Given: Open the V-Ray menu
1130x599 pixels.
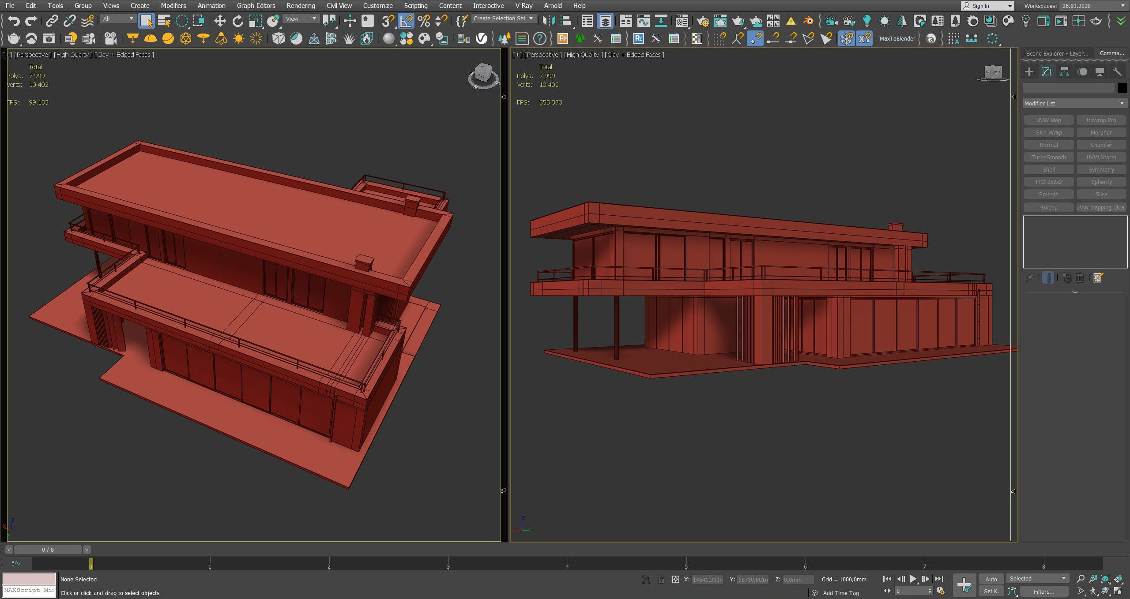Looking at the screenshot, I should pos(524,6).
